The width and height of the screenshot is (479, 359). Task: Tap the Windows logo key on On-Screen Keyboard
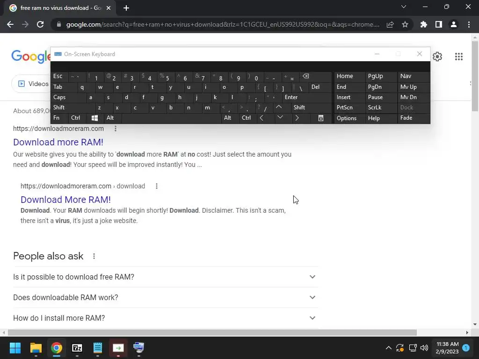(94, 118)
